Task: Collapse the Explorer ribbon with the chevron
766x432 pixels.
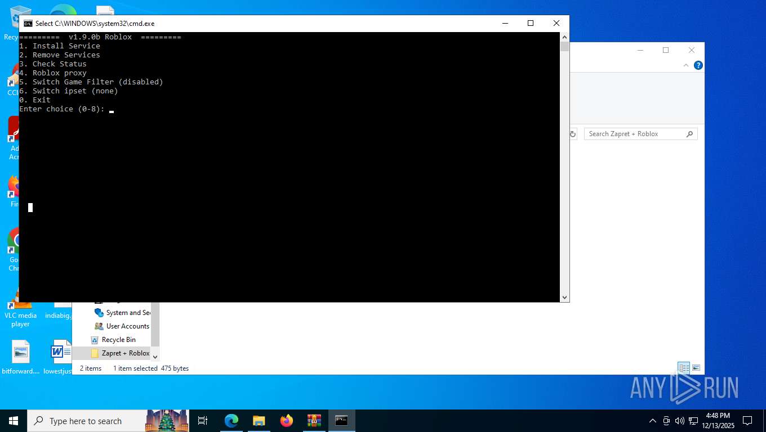Action: click(x=686, y=65)
